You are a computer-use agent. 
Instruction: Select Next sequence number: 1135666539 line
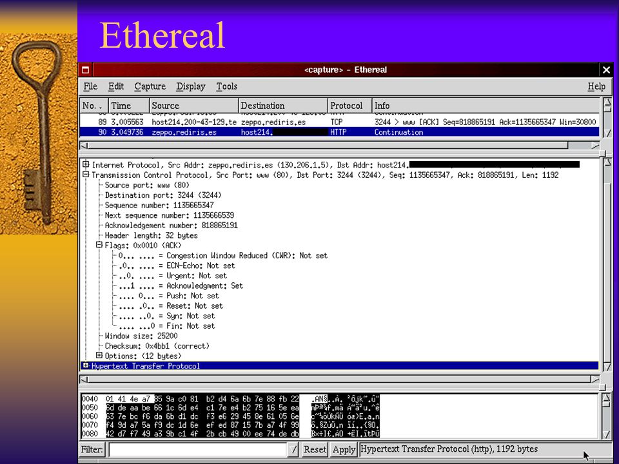click(x=170, y=215)
